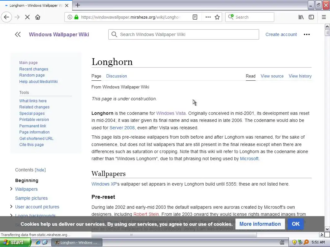Viewport: 330px width, 247px height.
Task: Jump to Sample pictures in contents
Action: [31, 198]
